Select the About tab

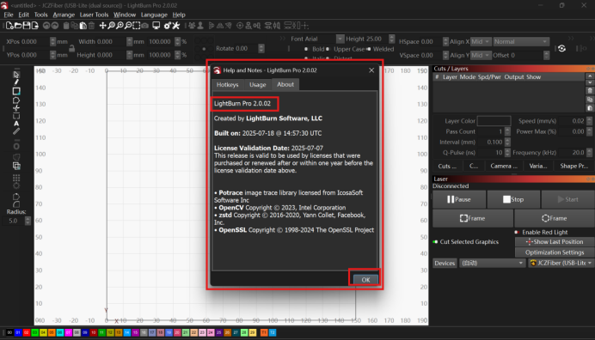tap(285, 84)
